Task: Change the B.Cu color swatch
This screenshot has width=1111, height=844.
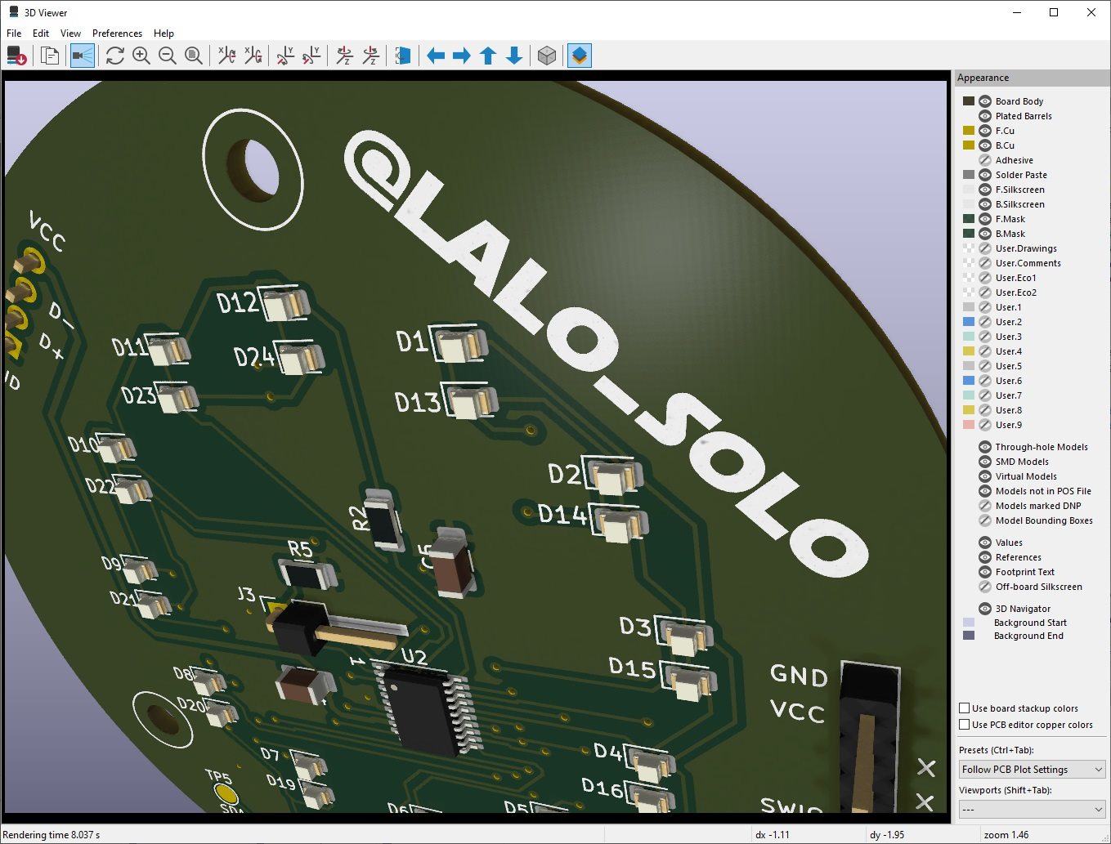Action: (x=969, y=145)
